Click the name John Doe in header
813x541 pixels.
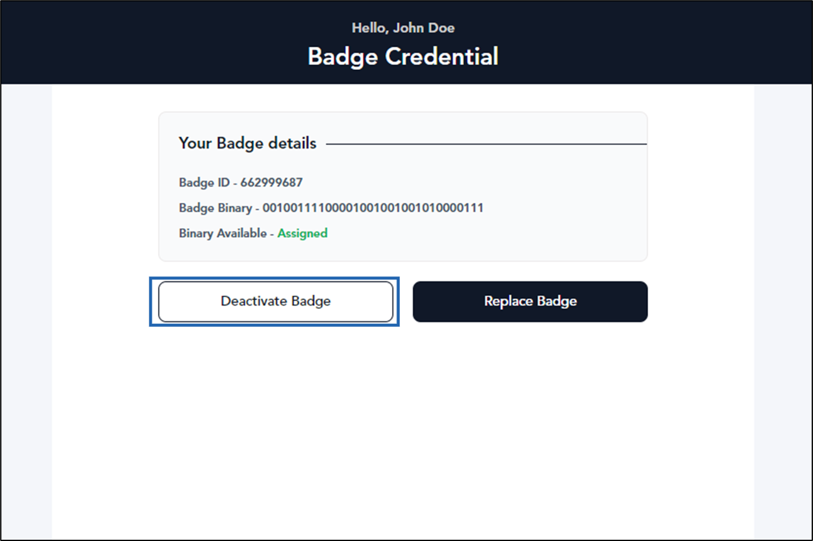click(428, 28)
